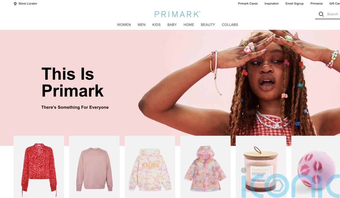Select the KIDS category
This screenshot has height=198, width=340.
click(x=156, y=25)
